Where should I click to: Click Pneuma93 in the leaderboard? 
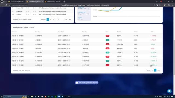coord(19,8)
